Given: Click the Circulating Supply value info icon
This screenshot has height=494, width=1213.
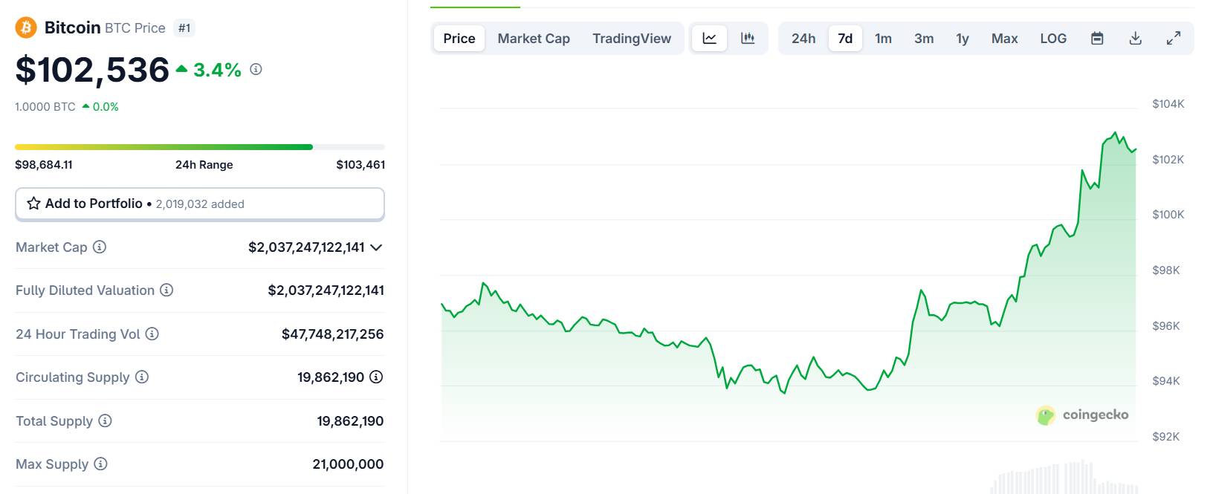Looking at the screenshot, I should (x=376, y=377).
